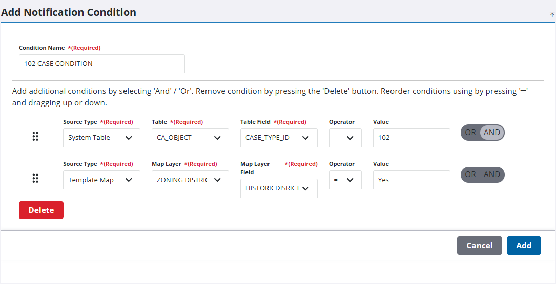
Task: Open the HISTORICDISRICT map layer field dropdown
Action: (x=279, y=188)
